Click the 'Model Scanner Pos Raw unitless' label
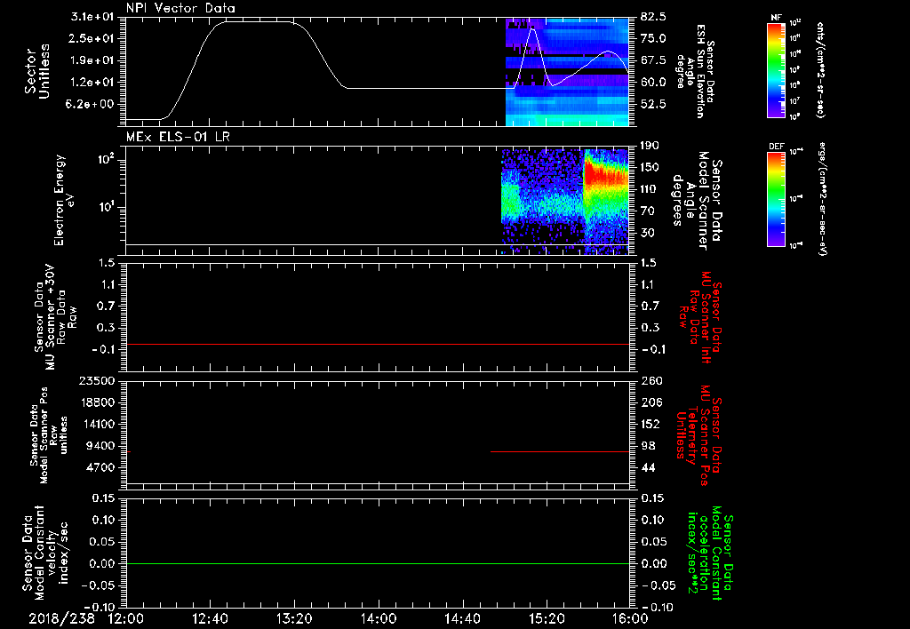The height and width of the screenshot is (629, 910). pyautogui.click(x=48, y=435)
